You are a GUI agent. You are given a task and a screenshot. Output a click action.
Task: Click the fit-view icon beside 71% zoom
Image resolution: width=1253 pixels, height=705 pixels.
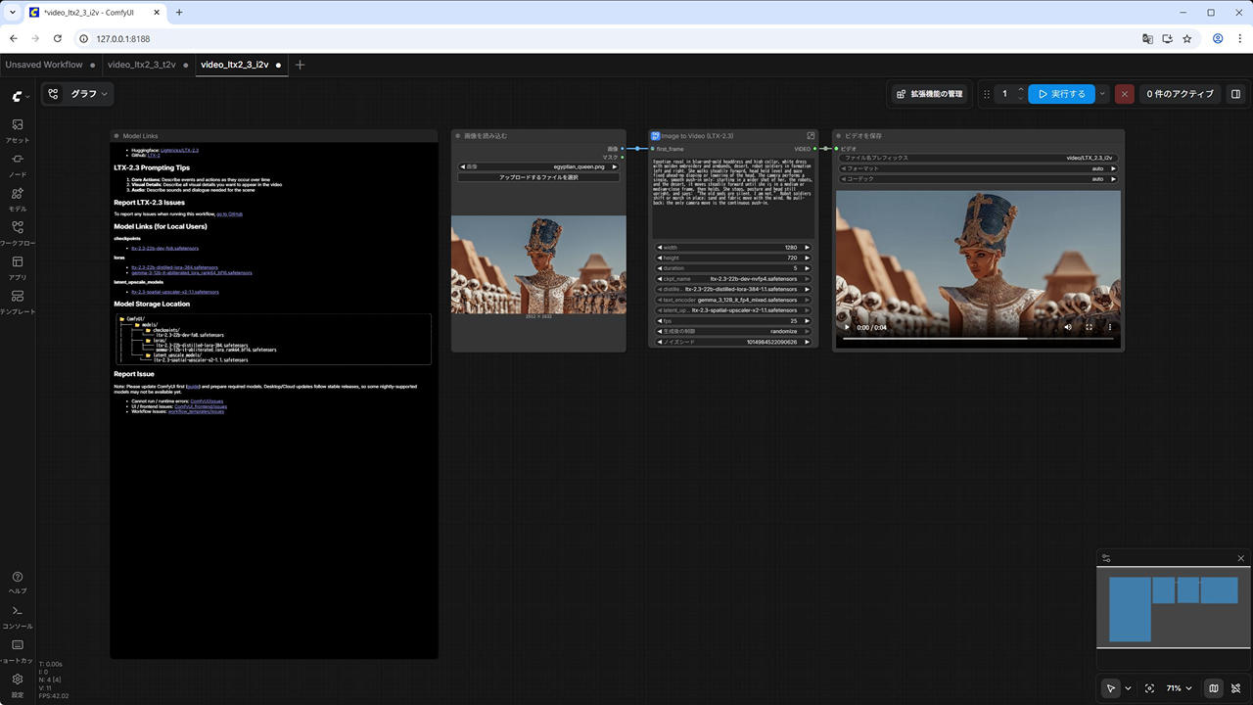coord(1149,688)
